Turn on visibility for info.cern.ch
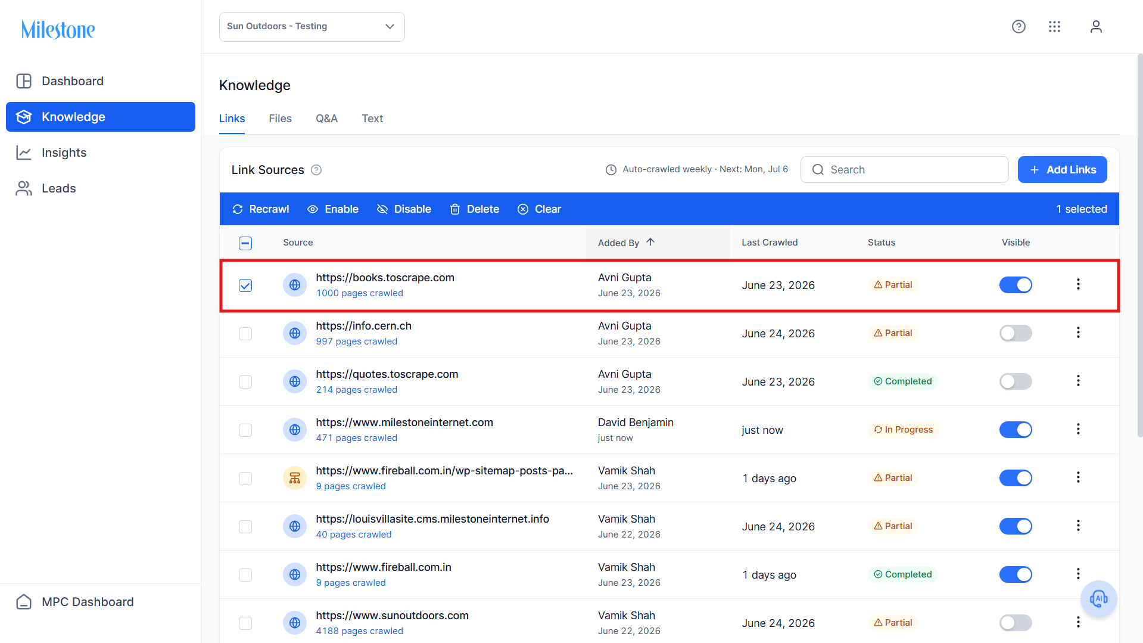This screenshot has height=643, width=1143. 1016,333
